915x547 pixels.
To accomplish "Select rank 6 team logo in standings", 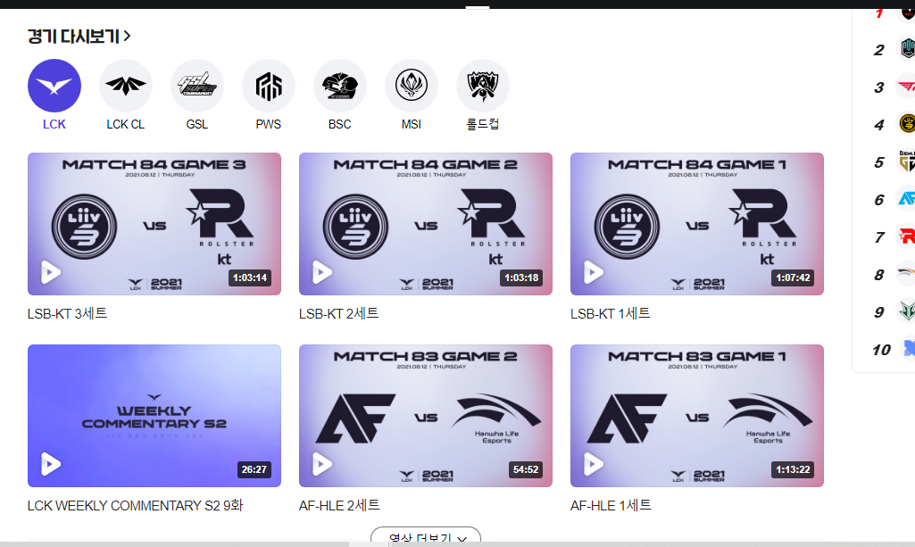I will click(906, 199).
